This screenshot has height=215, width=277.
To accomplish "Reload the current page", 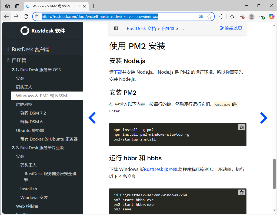I will coord(26,17).
